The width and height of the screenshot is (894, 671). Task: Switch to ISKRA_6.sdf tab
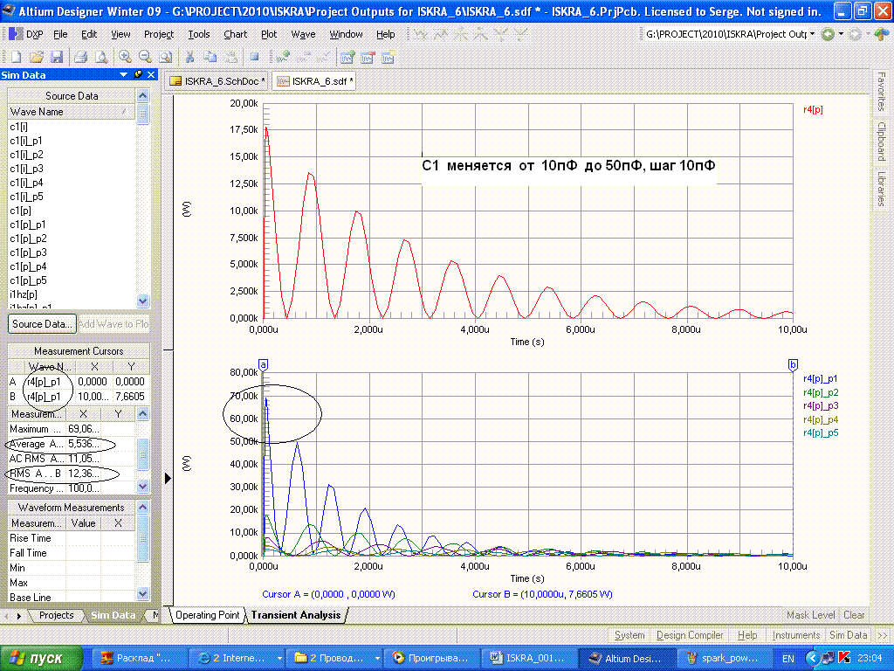(314, 81)
